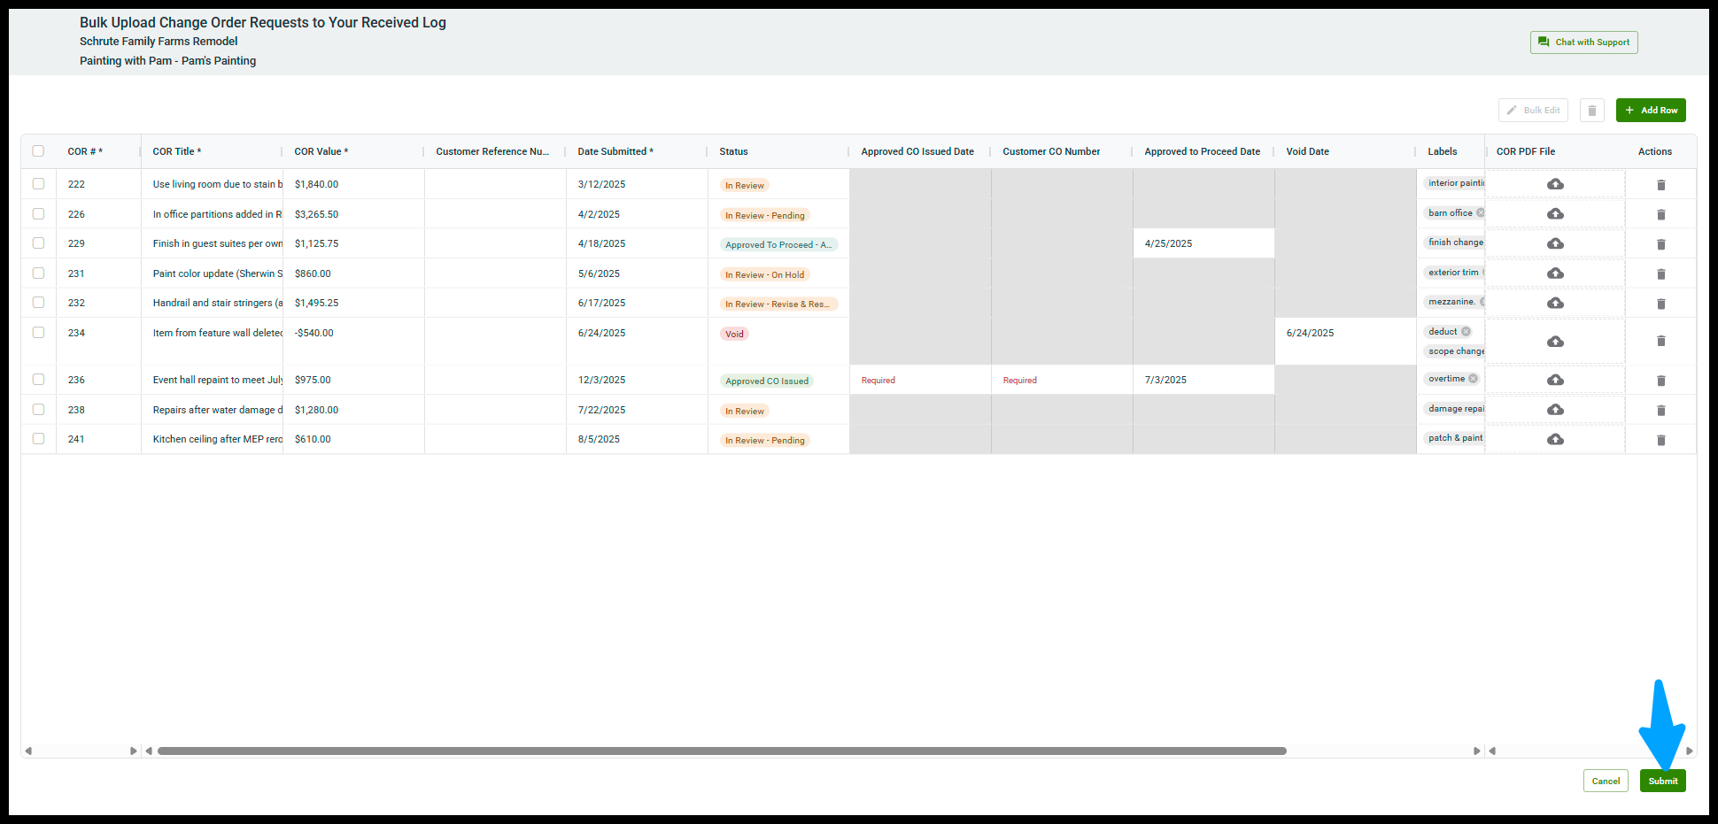Click upload cloud icon for COR 234
The image size is (1718, 824).
1555,342
